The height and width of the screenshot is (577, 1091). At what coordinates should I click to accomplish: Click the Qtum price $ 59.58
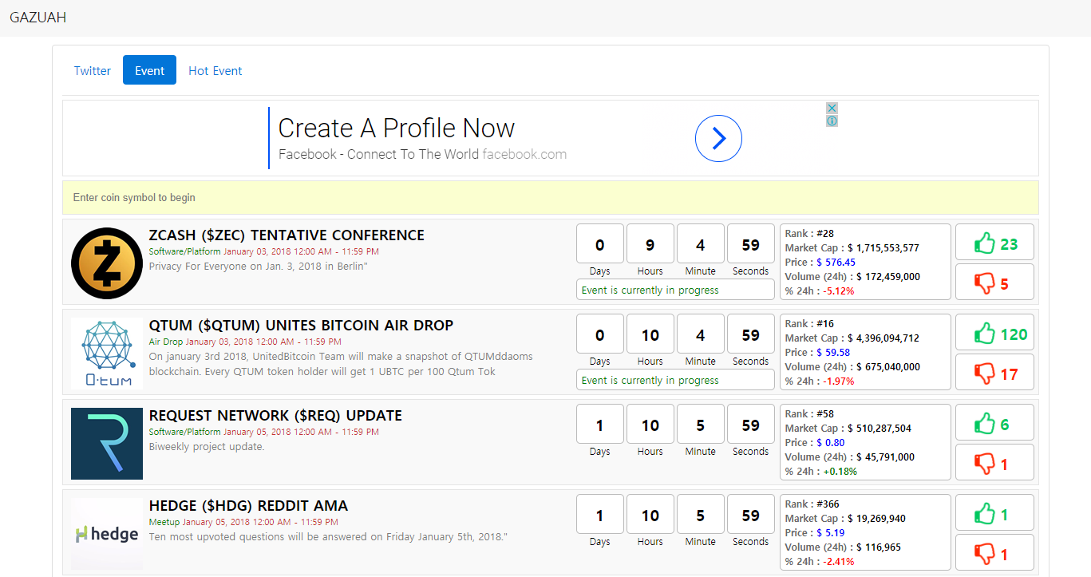833,353
